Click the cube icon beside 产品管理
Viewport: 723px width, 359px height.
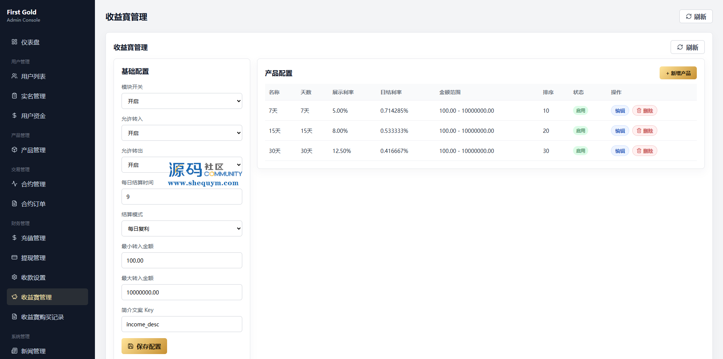click(x=14, y=150)
